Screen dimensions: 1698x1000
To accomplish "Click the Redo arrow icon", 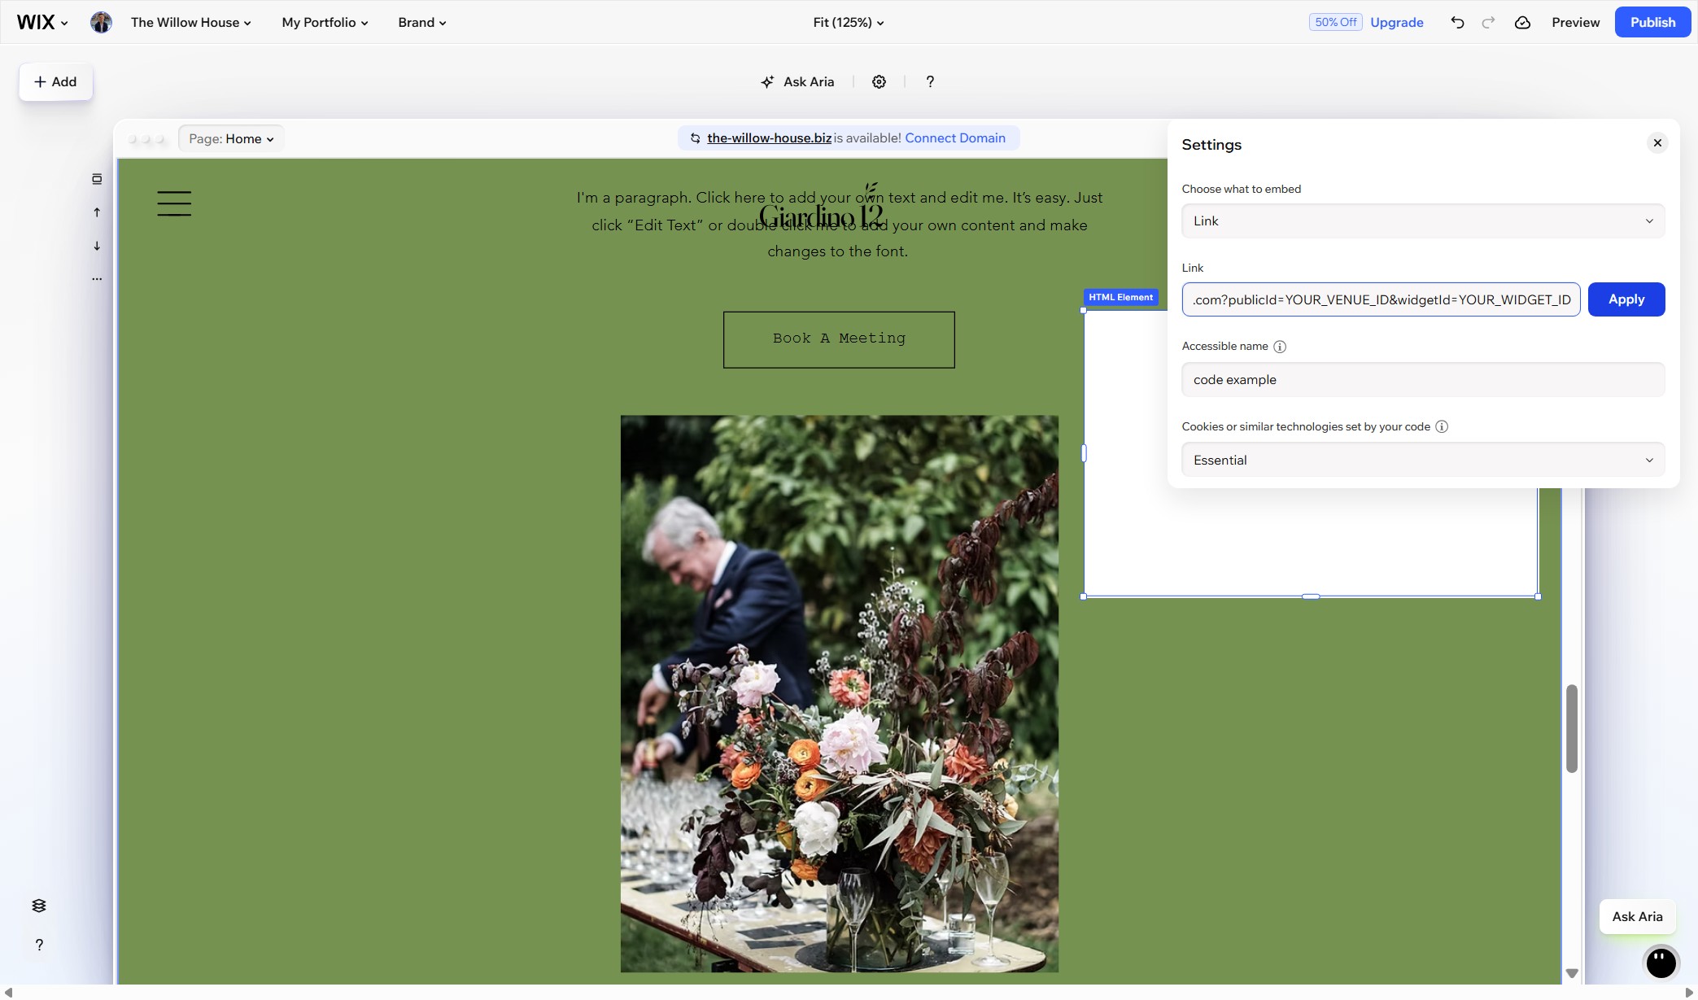I will point(1488,23).
